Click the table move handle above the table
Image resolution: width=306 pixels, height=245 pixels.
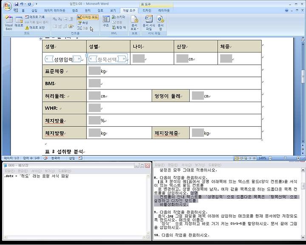click(41, 39)
